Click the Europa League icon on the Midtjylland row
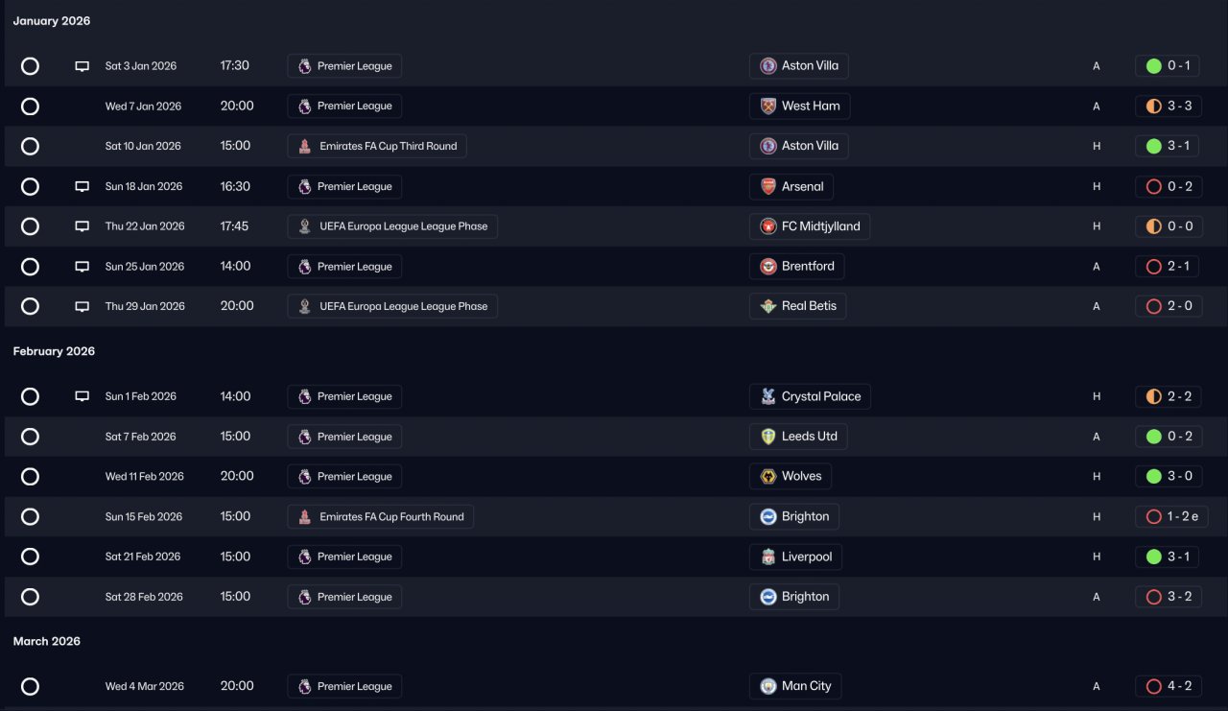1228x711 pixels. coord(304,226)
